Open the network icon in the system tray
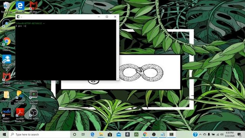The width and height of the screenshot is (245, 138). pos(218,135)
